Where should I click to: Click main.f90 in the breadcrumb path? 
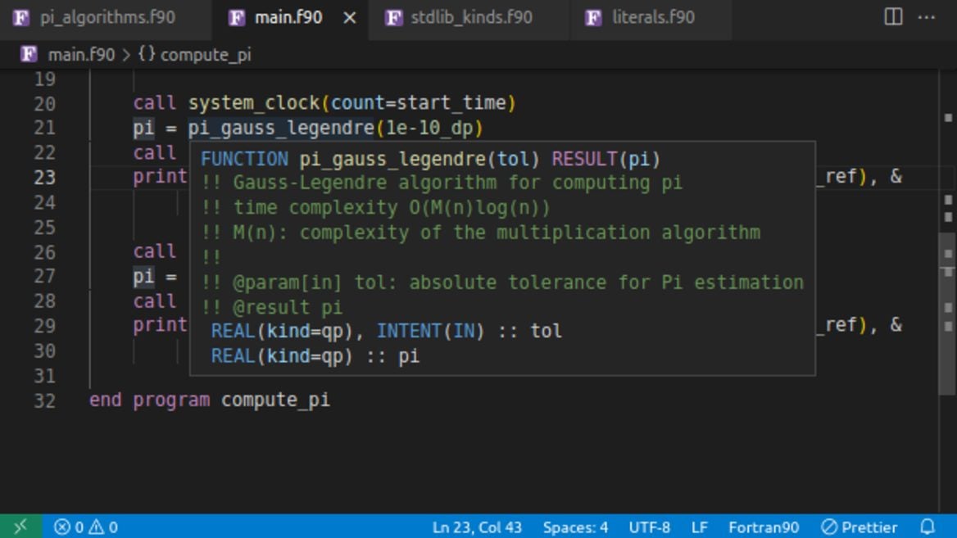(81, 55)
